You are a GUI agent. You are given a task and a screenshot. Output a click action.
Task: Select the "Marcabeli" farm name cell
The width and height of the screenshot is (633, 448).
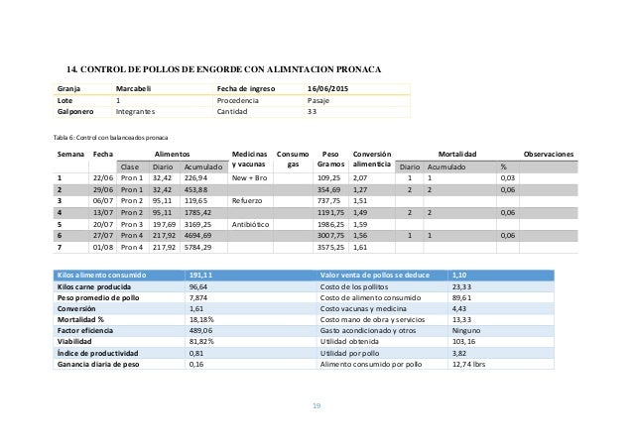pos(133,89)
